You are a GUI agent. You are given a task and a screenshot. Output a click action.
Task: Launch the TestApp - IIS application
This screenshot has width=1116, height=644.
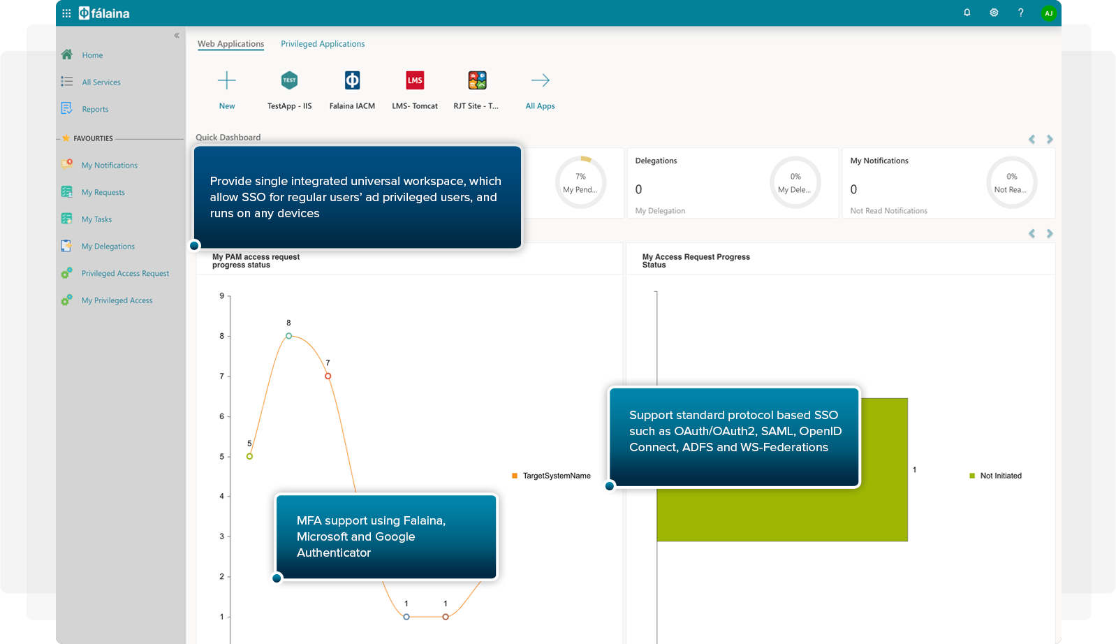tap(289, 80)
